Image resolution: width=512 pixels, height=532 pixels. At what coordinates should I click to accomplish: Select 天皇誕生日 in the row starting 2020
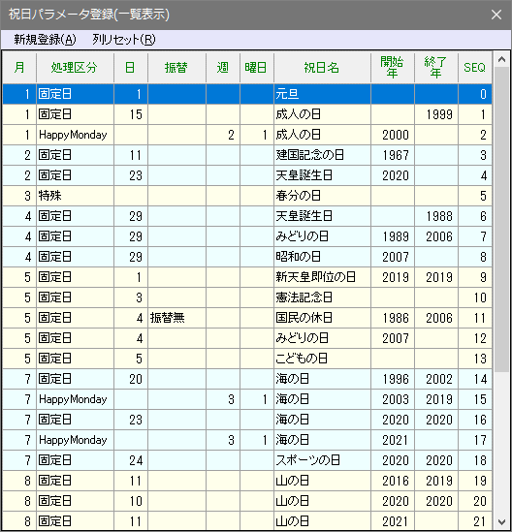point(322,175)
